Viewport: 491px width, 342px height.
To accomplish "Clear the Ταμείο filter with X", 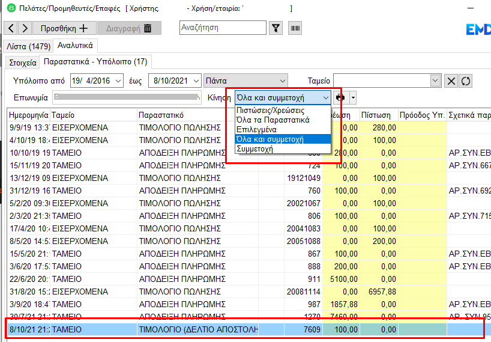I will 451,81.
